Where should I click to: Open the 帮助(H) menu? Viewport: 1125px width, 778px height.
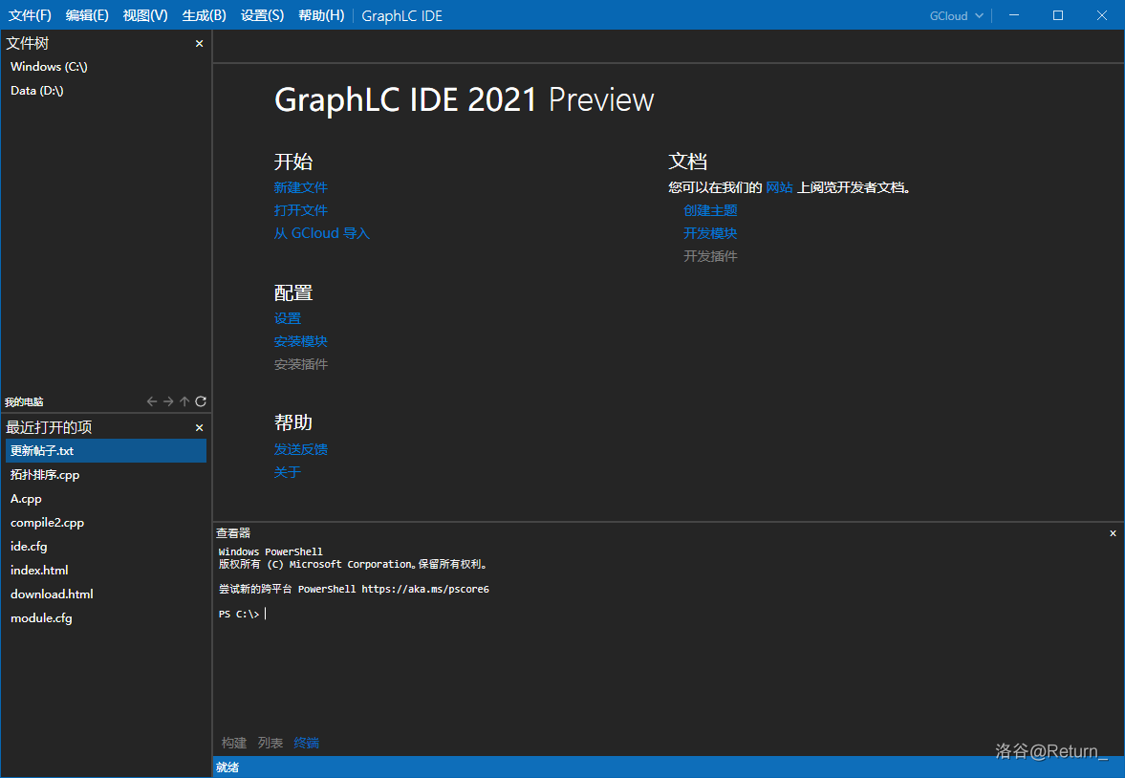pyautogui.click(x=321, y=16)
